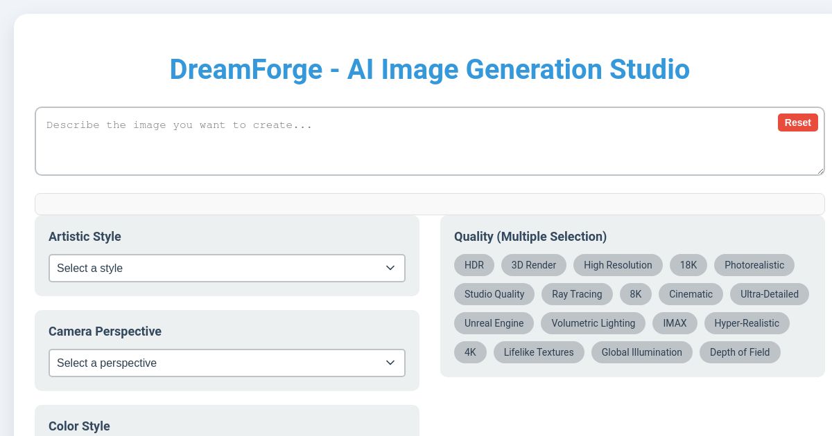Viewport: 832px width, 436px height.
Task: Enable the 8K quality tag
Action: click(636, 294)
